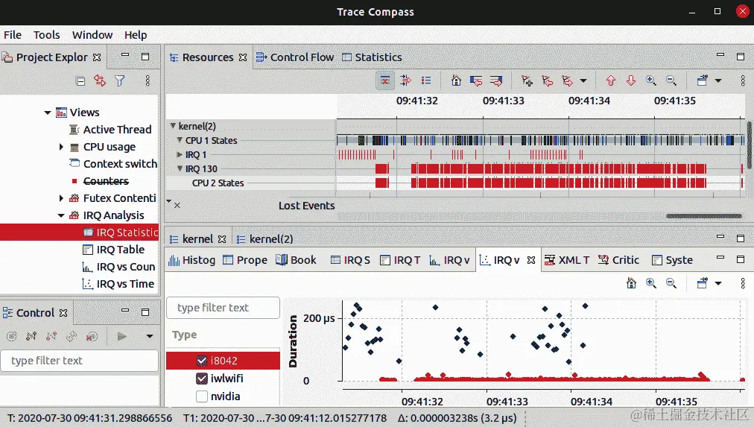Open the Tools menu
754x427 pixels.
coord(47,34)
